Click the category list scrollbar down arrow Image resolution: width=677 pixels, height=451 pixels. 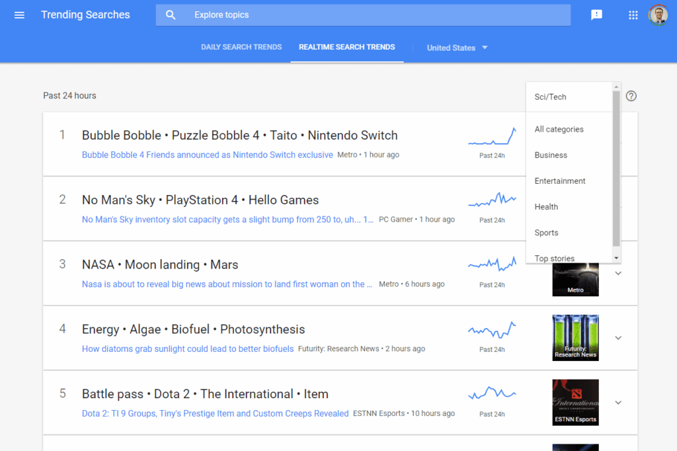pos(616,258)
